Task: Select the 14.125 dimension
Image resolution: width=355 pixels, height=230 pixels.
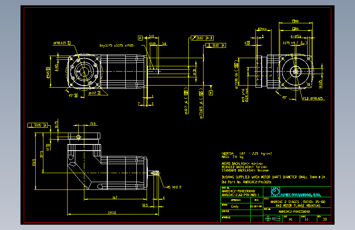Action: point(320,84)
